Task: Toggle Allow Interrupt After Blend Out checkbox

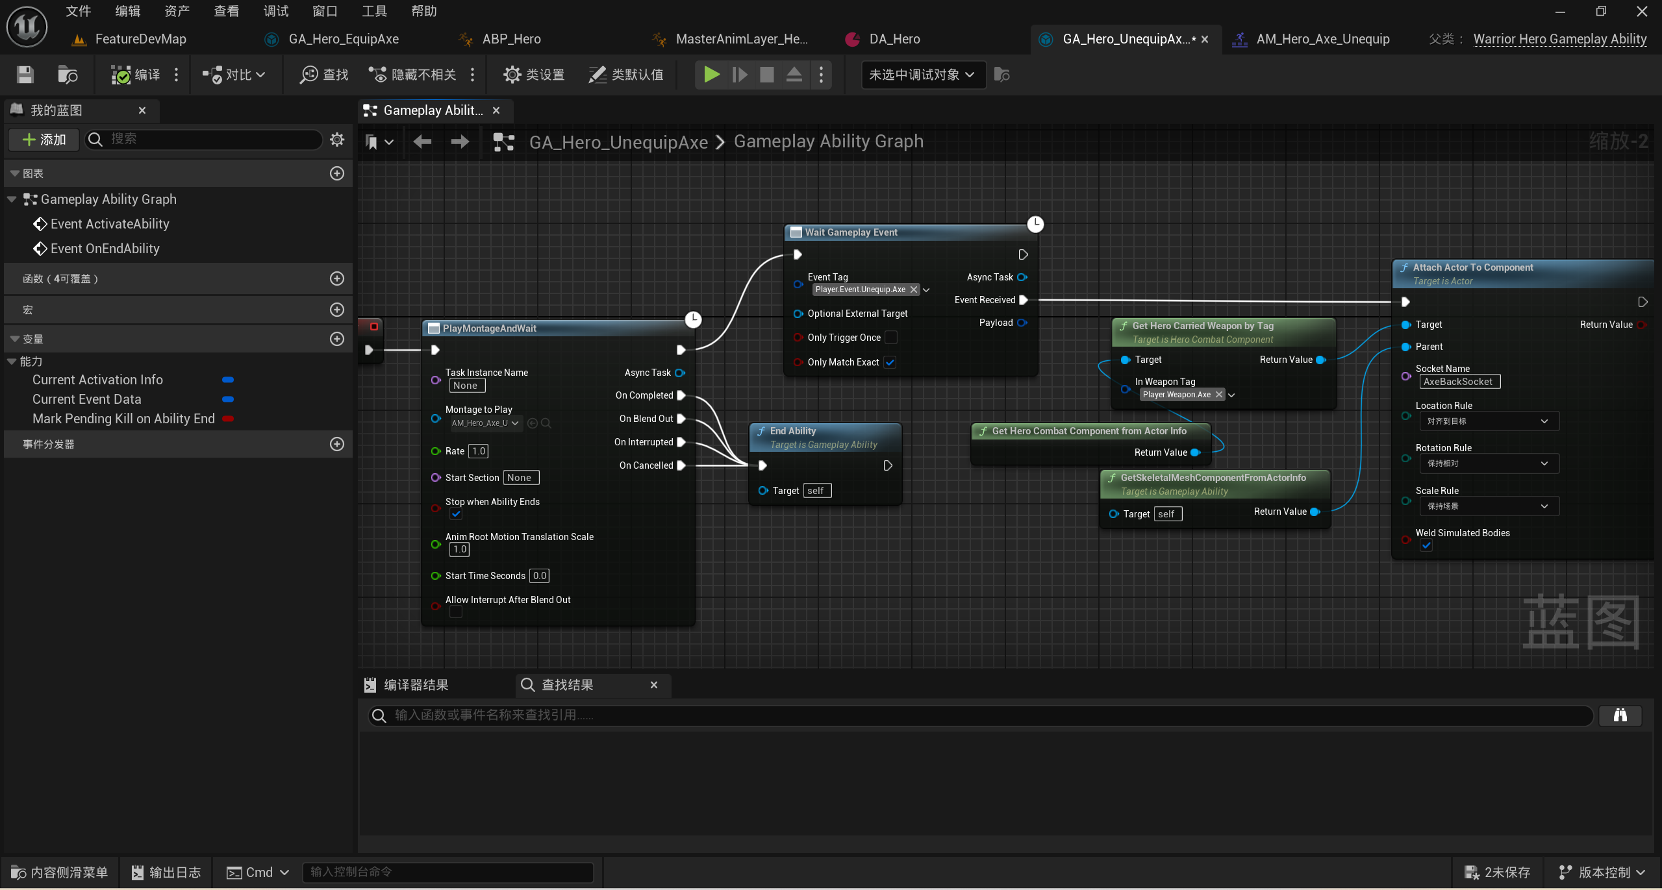Action: coord(456,612)
